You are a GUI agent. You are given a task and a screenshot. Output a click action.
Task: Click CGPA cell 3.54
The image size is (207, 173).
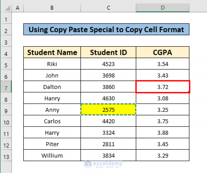[162, 64]
